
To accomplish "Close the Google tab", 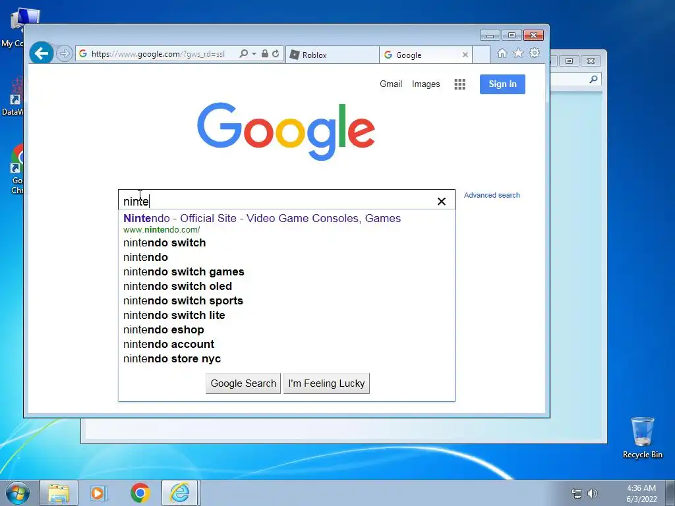I will pyautogui.click(x=465, y=55).
